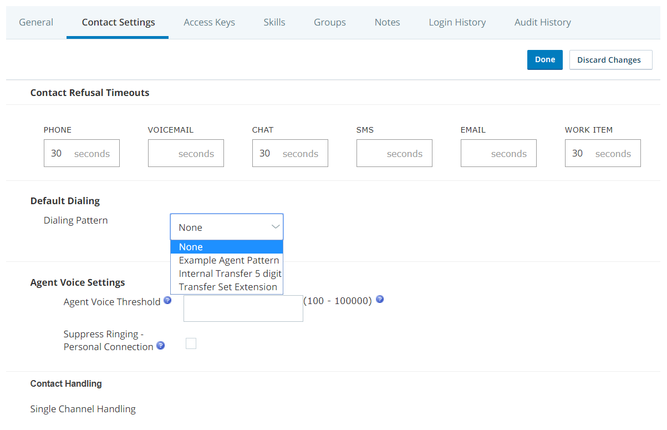Click the Single Channel Handling text
667x430 pixels.
(x=83, y=409)
